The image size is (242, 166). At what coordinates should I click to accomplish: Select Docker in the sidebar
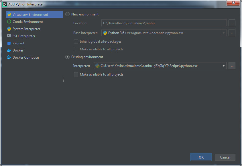coord(34,50)
